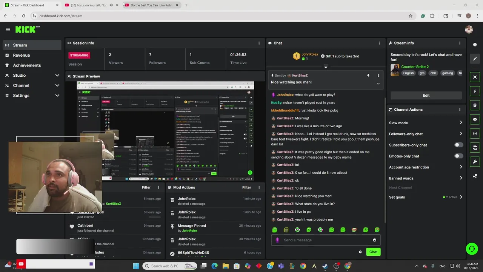The width and height of the screenshot is (483, 272).
Task: Click the browser address bar
Action: click(x=219, y=16)
